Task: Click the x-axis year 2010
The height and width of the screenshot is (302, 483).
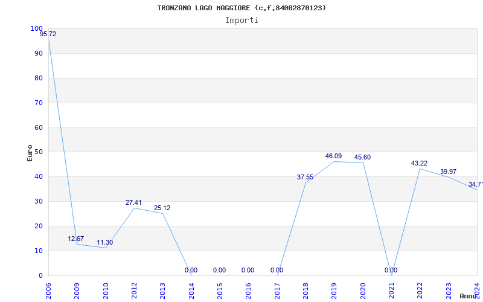Action: coord(105,291)
